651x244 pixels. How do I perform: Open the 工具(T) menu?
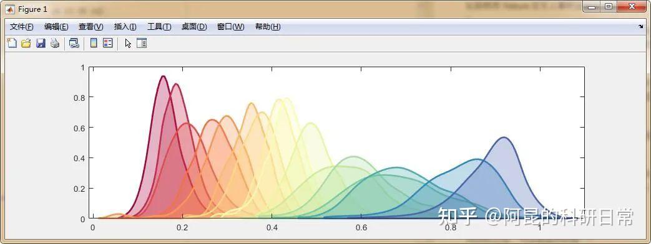pyautogui.click(x=159, y=27)
